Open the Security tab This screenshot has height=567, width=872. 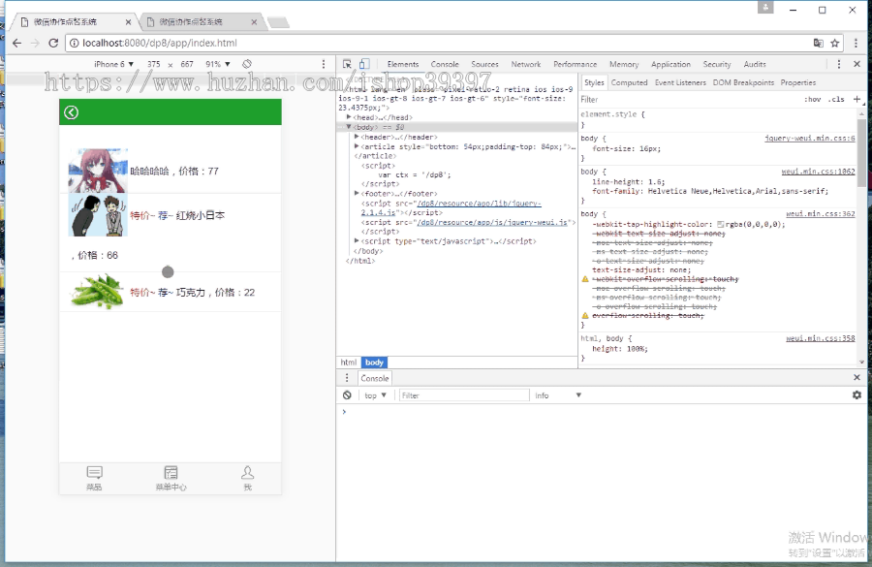[x=717, y=64]
